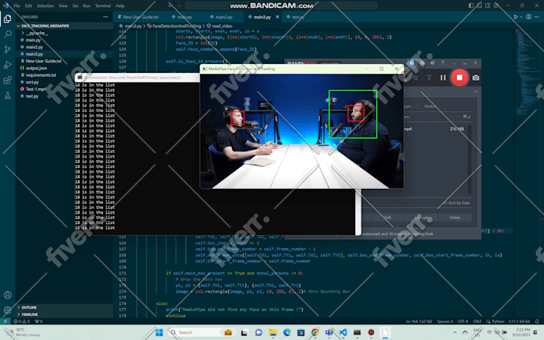
Task: Open the File menu
Action: 17,6
